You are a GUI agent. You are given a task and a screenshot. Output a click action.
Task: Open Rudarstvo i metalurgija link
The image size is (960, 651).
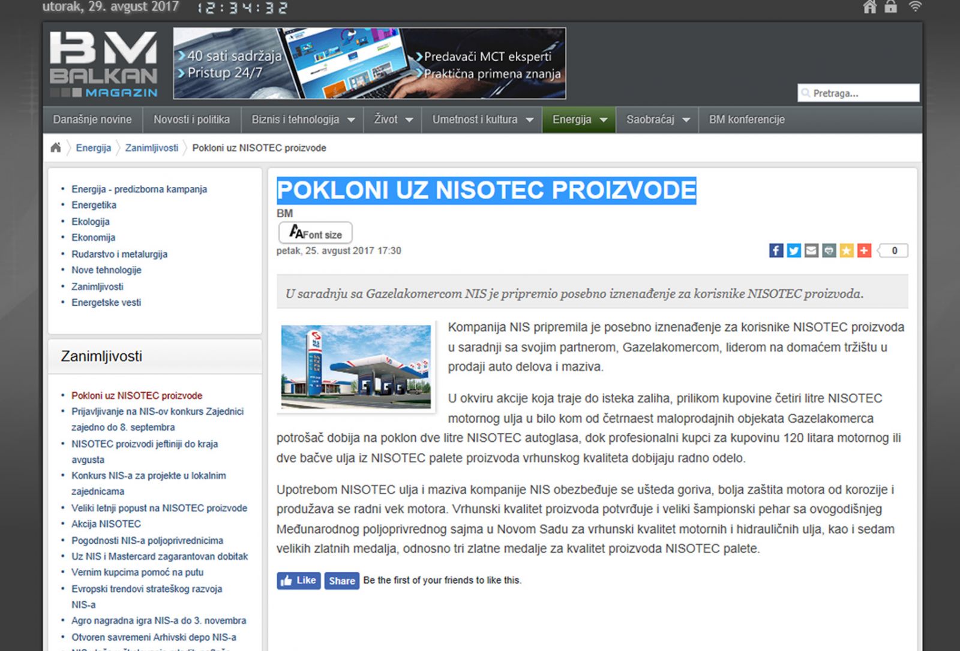click(119, 254)
